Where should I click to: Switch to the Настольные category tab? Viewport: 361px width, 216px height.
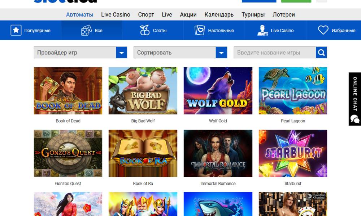point(214,30)
